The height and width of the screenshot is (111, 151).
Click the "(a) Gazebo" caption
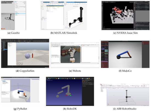pos(13,33)
